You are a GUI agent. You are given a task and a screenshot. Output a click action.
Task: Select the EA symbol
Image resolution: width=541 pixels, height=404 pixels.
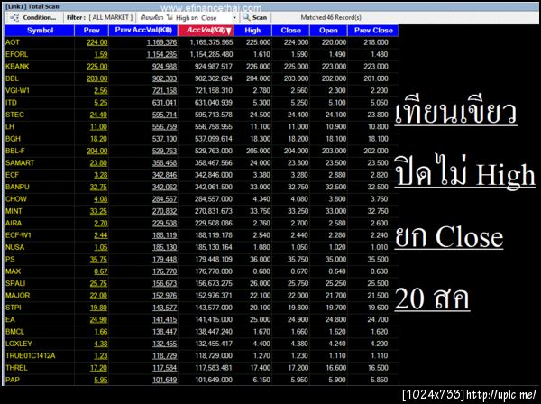(x=10, y=319)
